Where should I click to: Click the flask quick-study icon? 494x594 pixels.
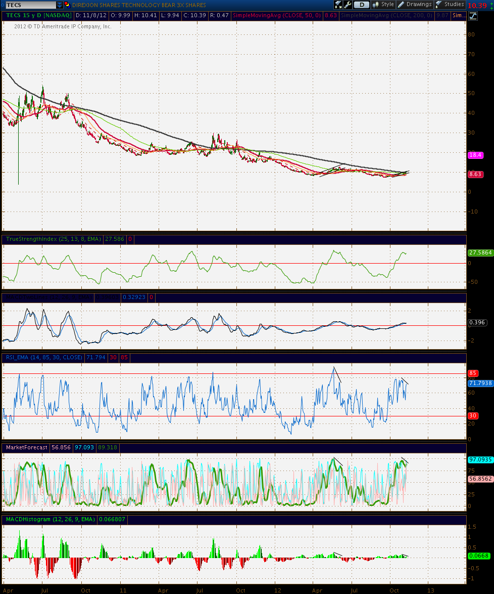click(x=338, y=5)
